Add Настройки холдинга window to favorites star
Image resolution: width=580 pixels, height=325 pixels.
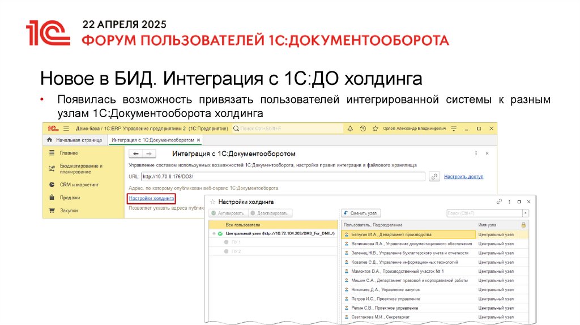[213, 202]
